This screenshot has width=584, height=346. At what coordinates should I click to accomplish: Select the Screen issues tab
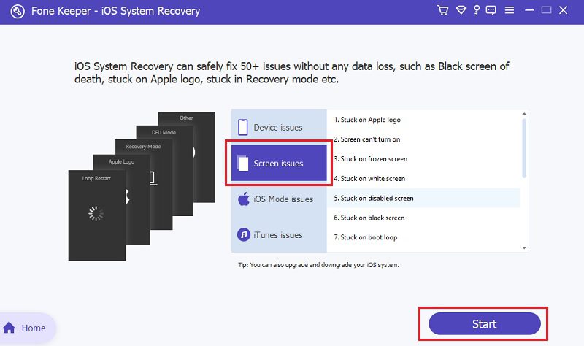pos(278,164)
